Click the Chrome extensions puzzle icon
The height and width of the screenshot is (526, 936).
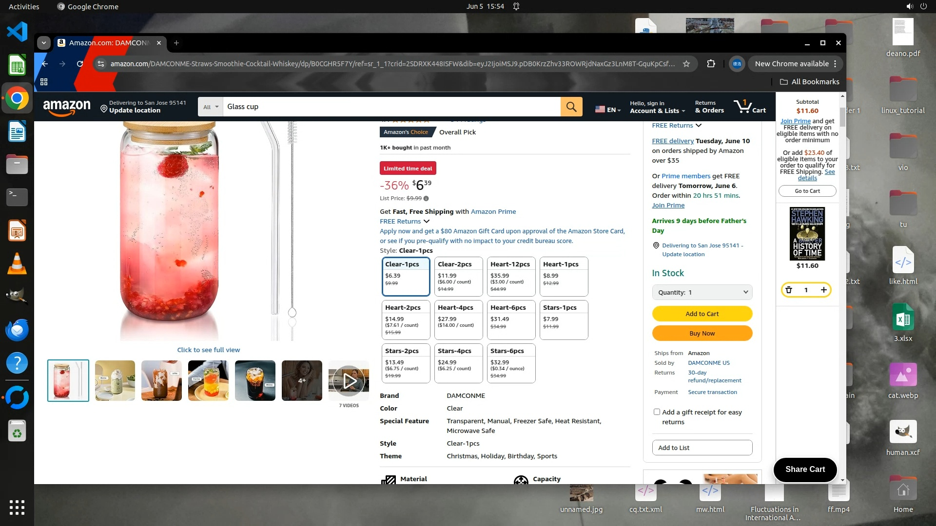[x=711, y=64]
